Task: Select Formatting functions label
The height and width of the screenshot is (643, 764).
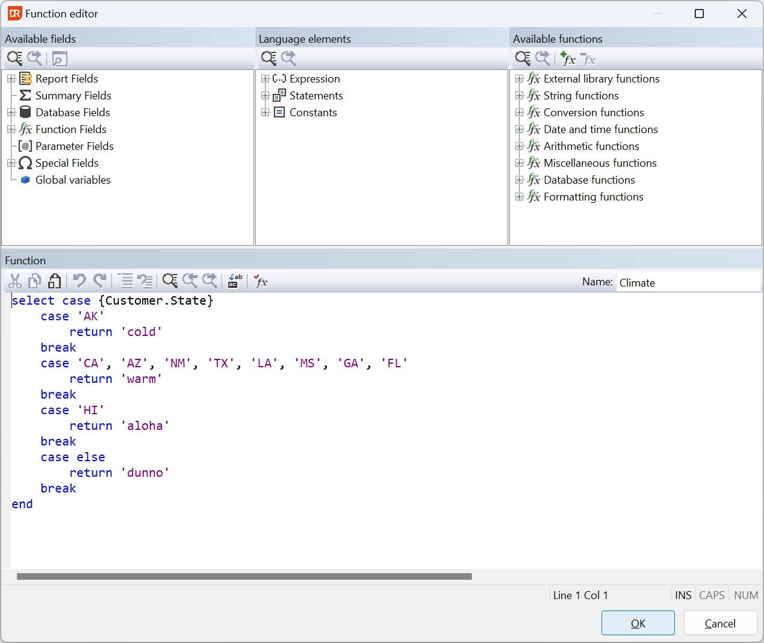Action: [x=593, y=197]
